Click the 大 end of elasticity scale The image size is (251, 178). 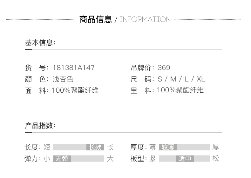tap(110, 159)
